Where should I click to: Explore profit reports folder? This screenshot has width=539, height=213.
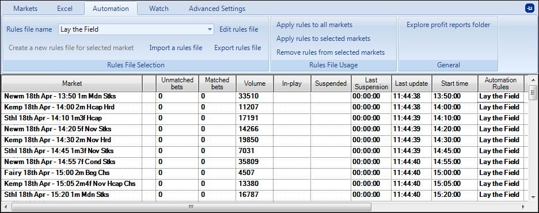coord(448,25)
